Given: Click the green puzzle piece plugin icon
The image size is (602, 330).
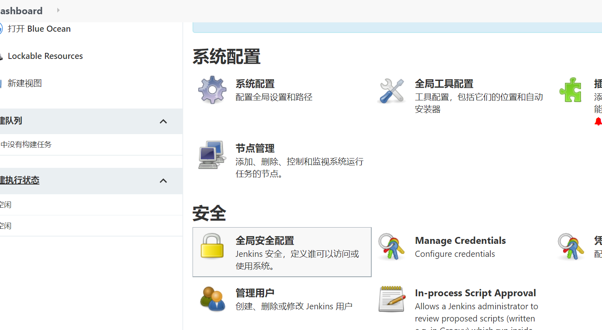Looking at the screenshot, I should click(x=571, y=90).
